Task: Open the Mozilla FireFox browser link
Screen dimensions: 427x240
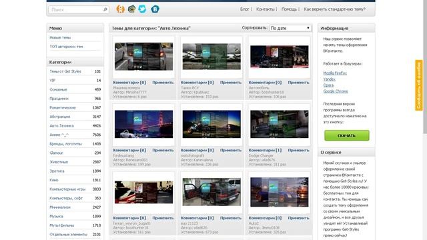Action: click(x=335, y=73)
